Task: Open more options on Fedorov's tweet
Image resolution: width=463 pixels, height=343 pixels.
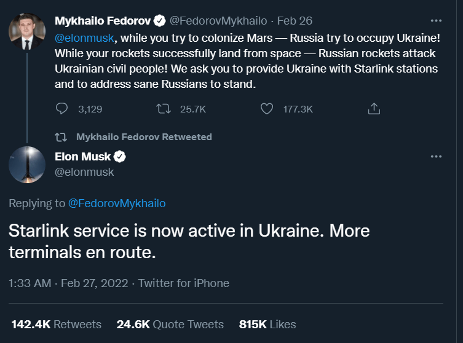Action: tap(436, 20)
